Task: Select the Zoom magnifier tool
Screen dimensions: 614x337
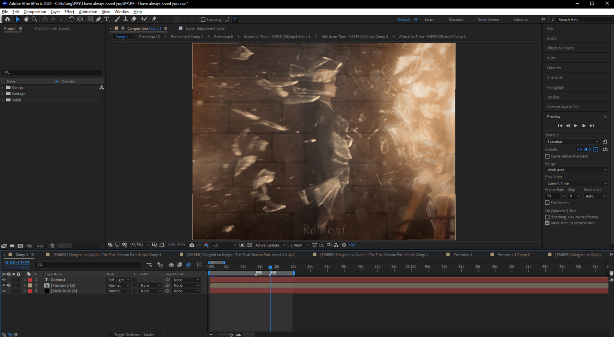Action: [x=34, y=19]
